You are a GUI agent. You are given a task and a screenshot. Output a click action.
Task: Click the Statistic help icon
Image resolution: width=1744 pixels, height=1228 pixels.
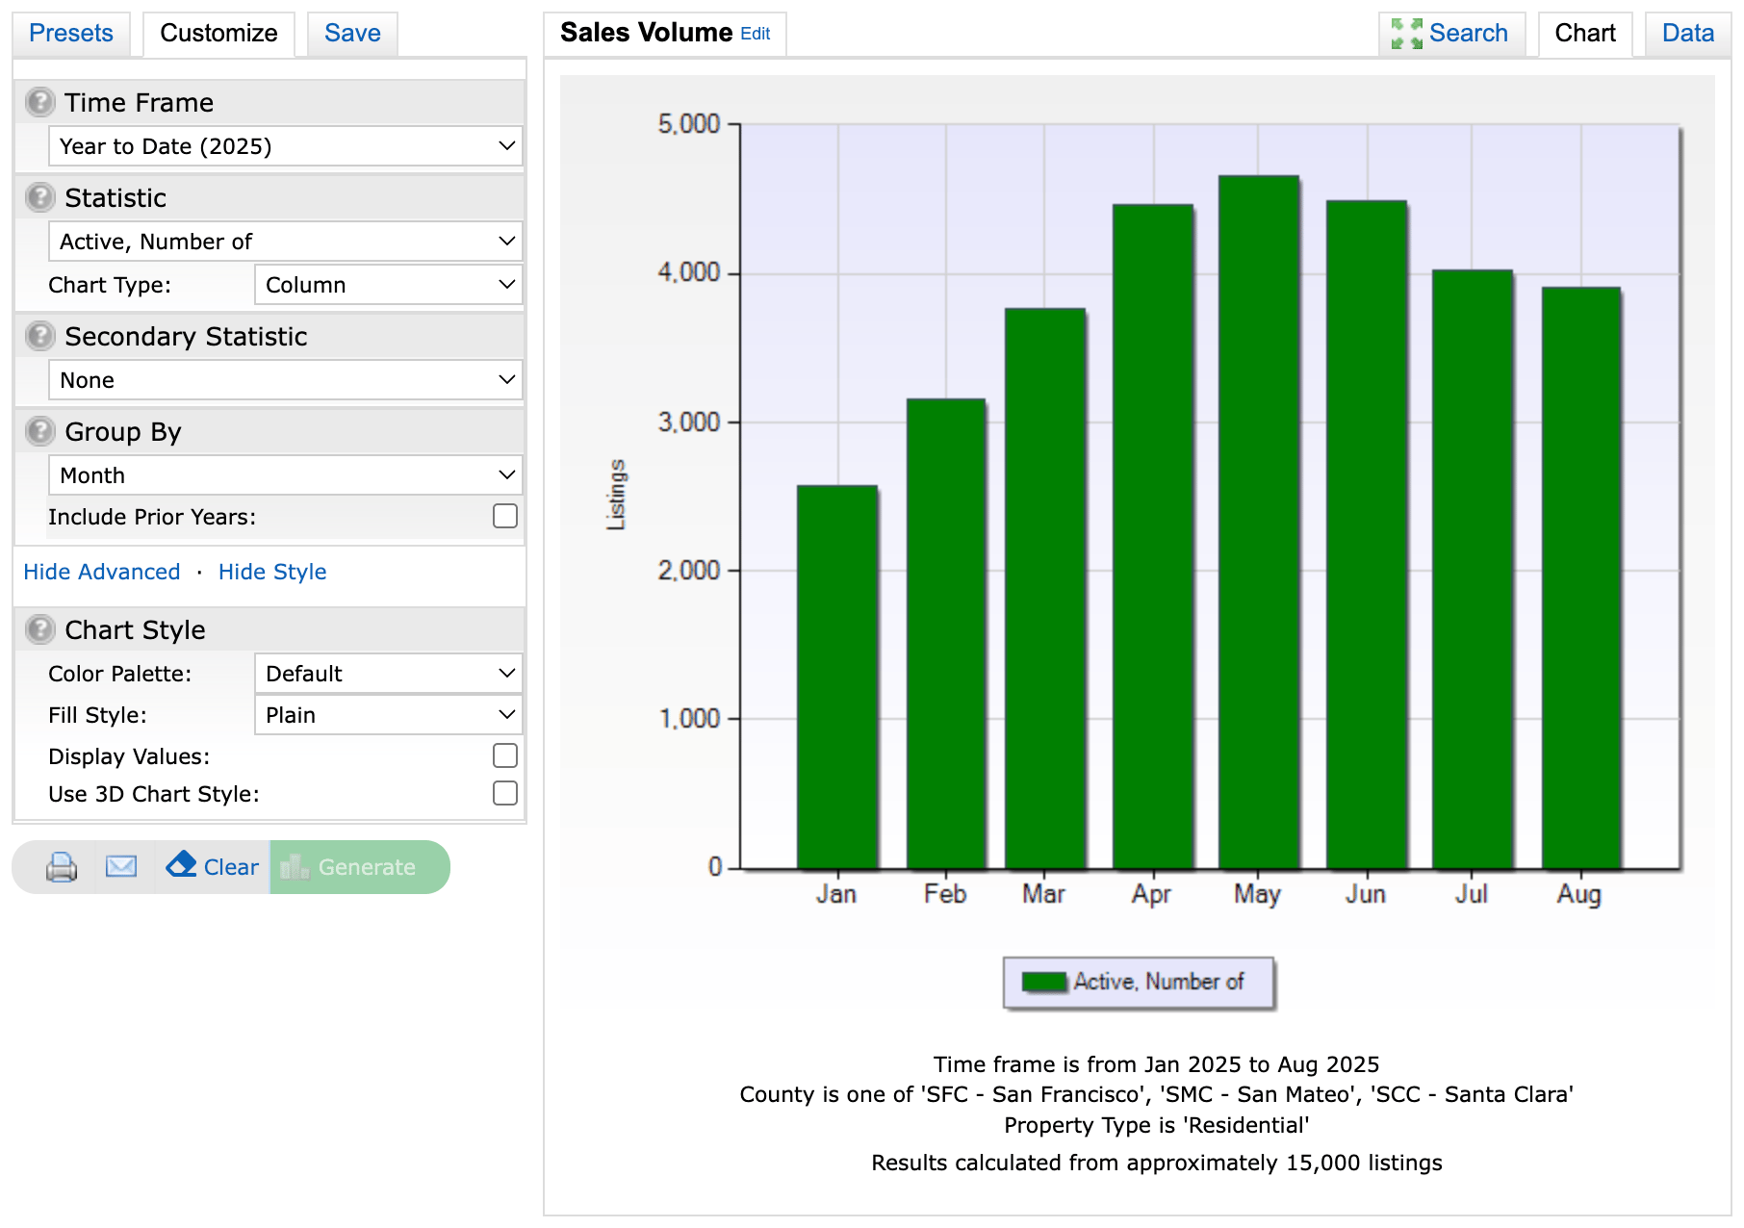pos(39,197)
